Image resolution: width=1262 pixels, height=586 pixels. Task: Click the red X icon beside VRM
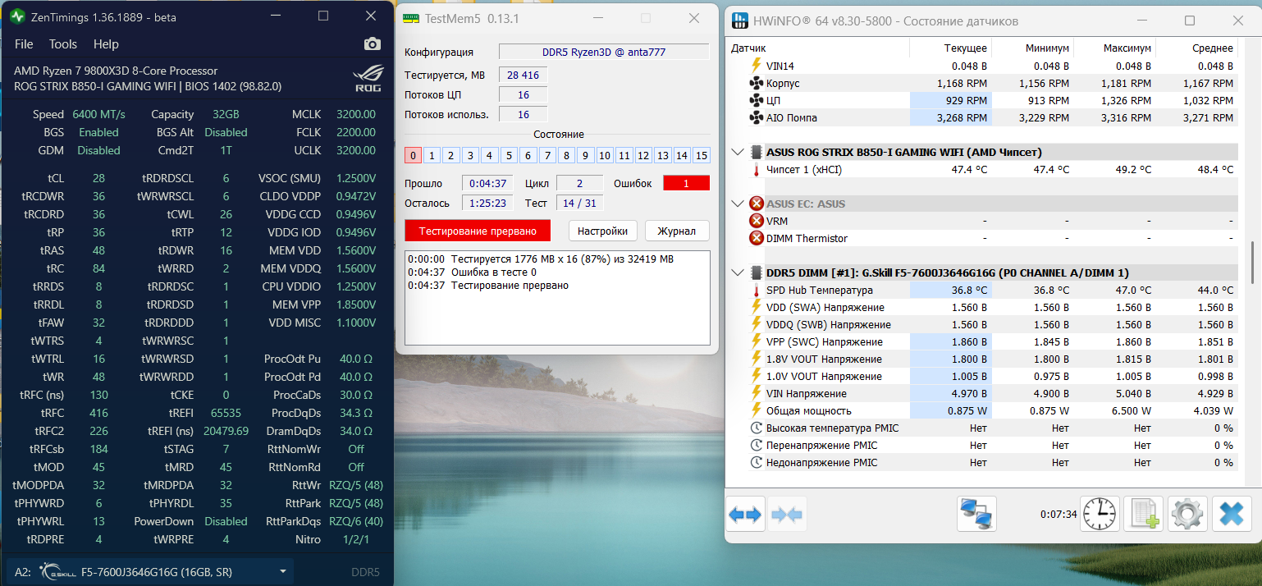coord(757,221)
